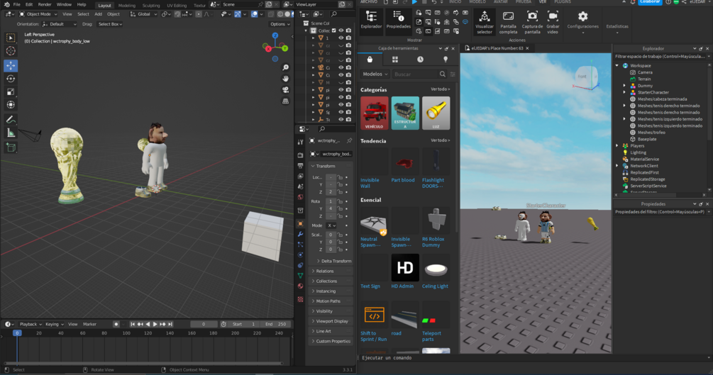Hide the Collection via its eye icon
713x375 pixels.
341,31
